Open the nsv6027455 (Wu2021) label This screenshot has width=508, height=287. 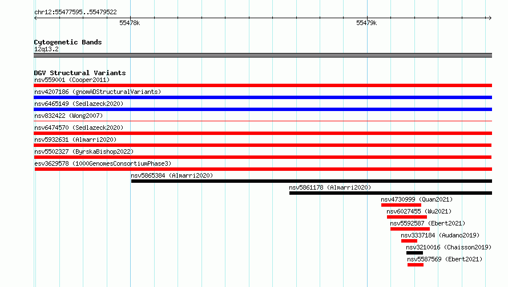[x=419, y=211]
